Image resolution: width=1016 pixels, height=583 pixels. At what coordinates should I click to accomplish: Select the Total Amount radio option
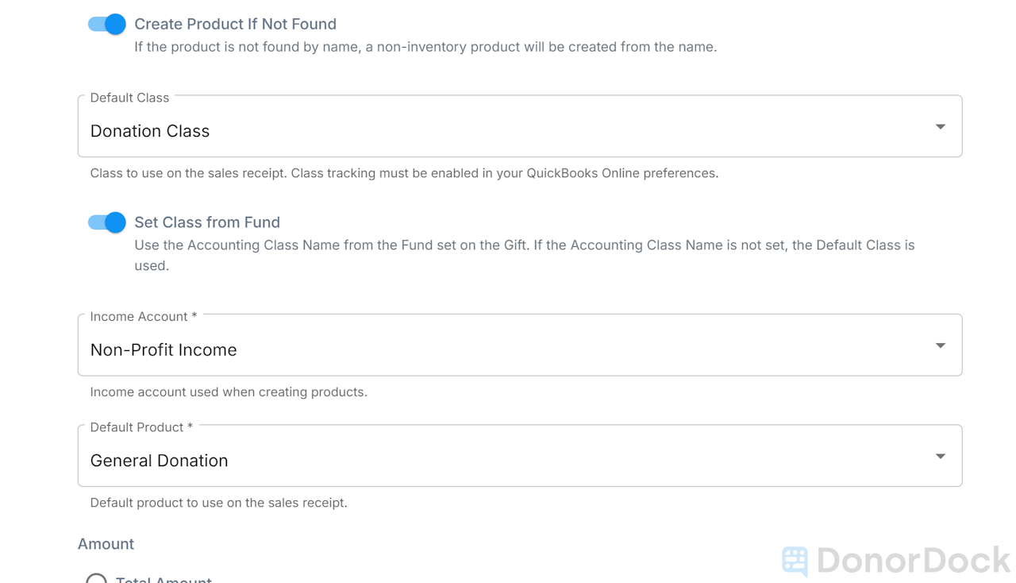tap(96, 580)
